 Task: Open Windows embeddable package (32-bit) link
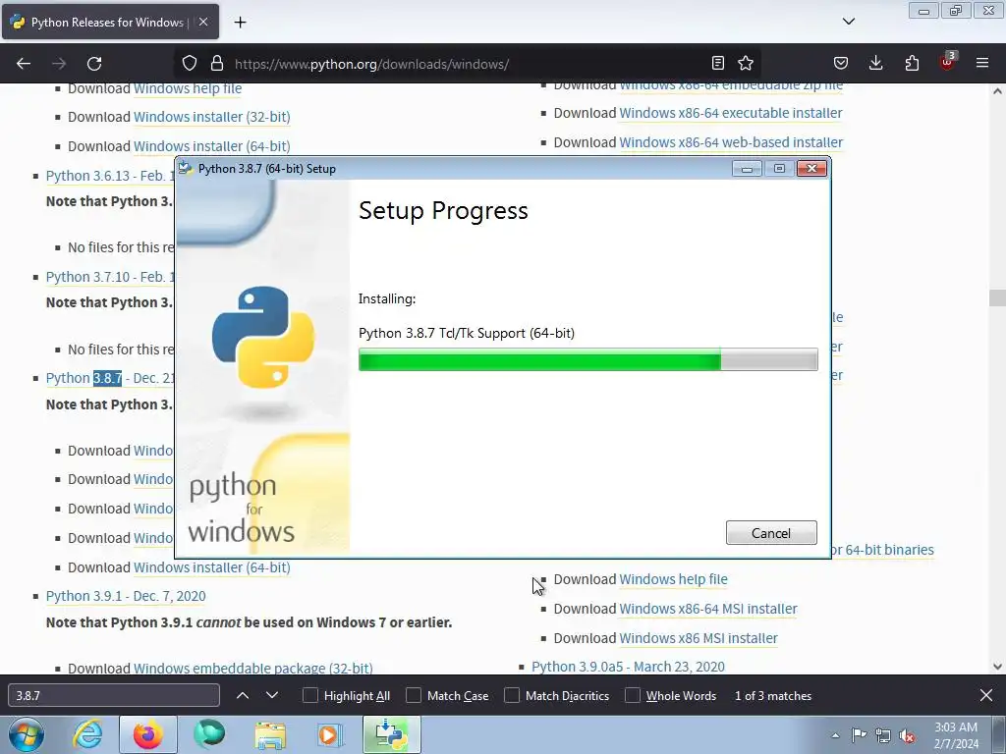pos(252,668)
